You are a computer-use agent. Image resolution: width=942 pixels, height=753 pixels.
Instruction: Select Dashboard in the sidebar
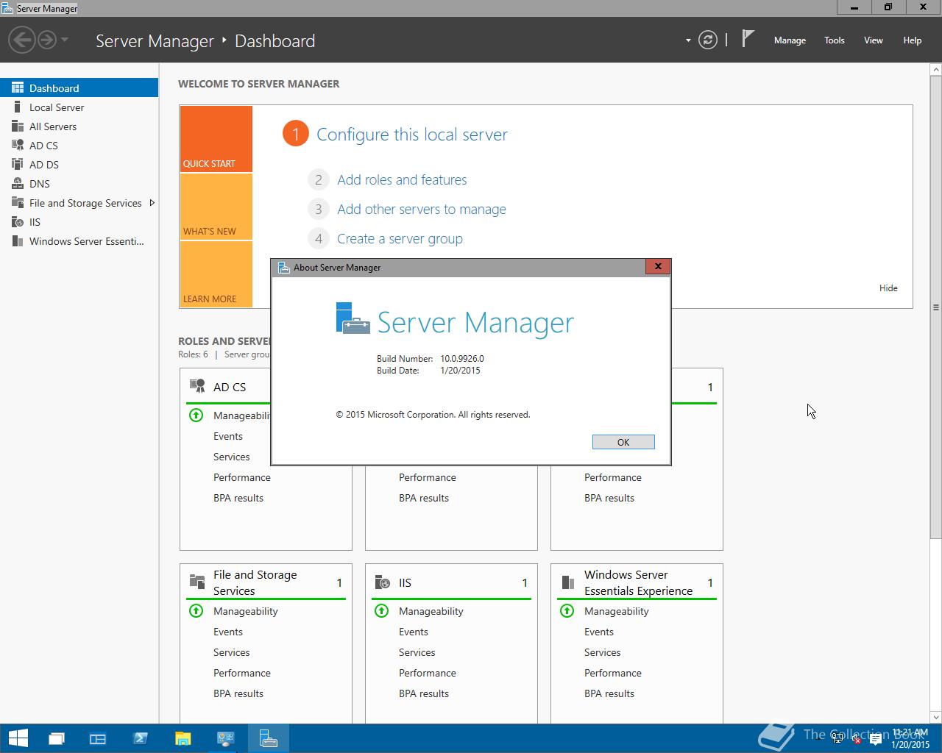pyautogui.click(x=79, y=88)
